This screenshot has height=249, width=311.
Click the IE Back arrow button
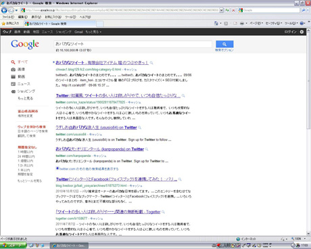point(4,10)
